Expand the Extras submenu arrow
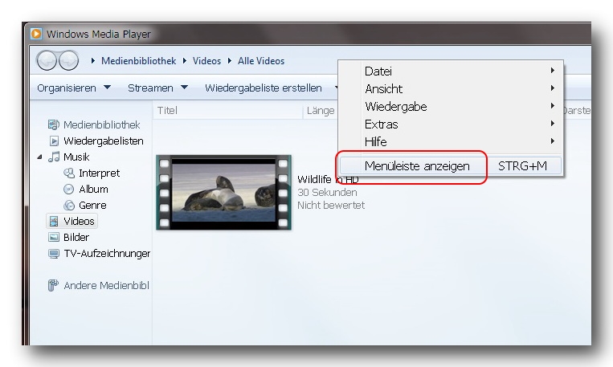Image resolution: width=613 pixels, height=367 pixels. 553,123
